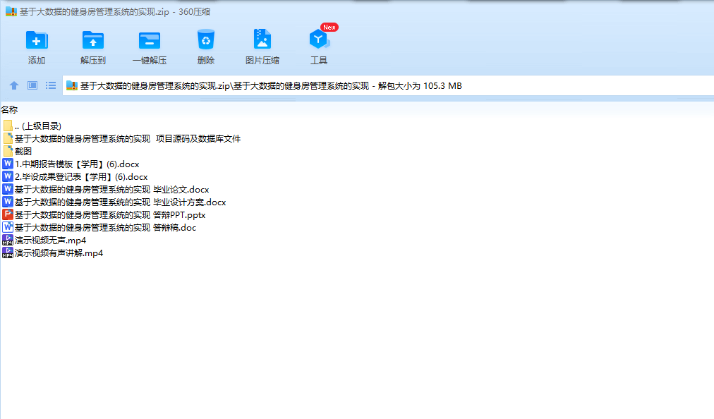Open the 工具 (Tools) icon with New badge
This screenshot has height=419, width=714.
click(x=319, y=40)
